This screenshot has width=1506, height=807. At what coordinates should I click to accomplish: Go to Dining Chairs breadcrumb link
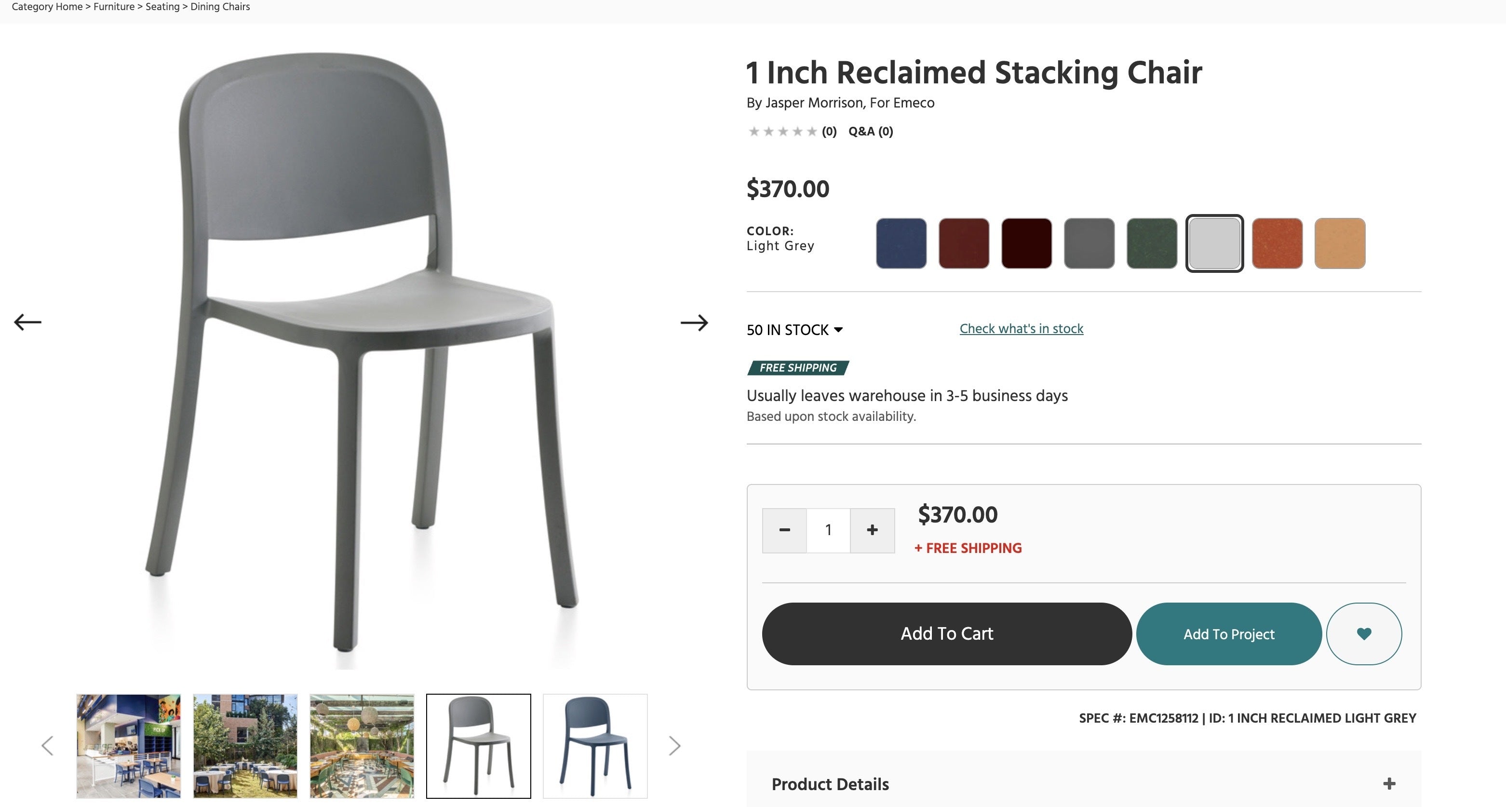(x=220, y=7)
